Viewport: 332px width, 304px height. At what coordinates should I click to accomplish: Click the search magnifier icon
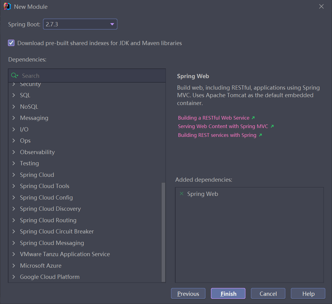[x=15, y=75]
